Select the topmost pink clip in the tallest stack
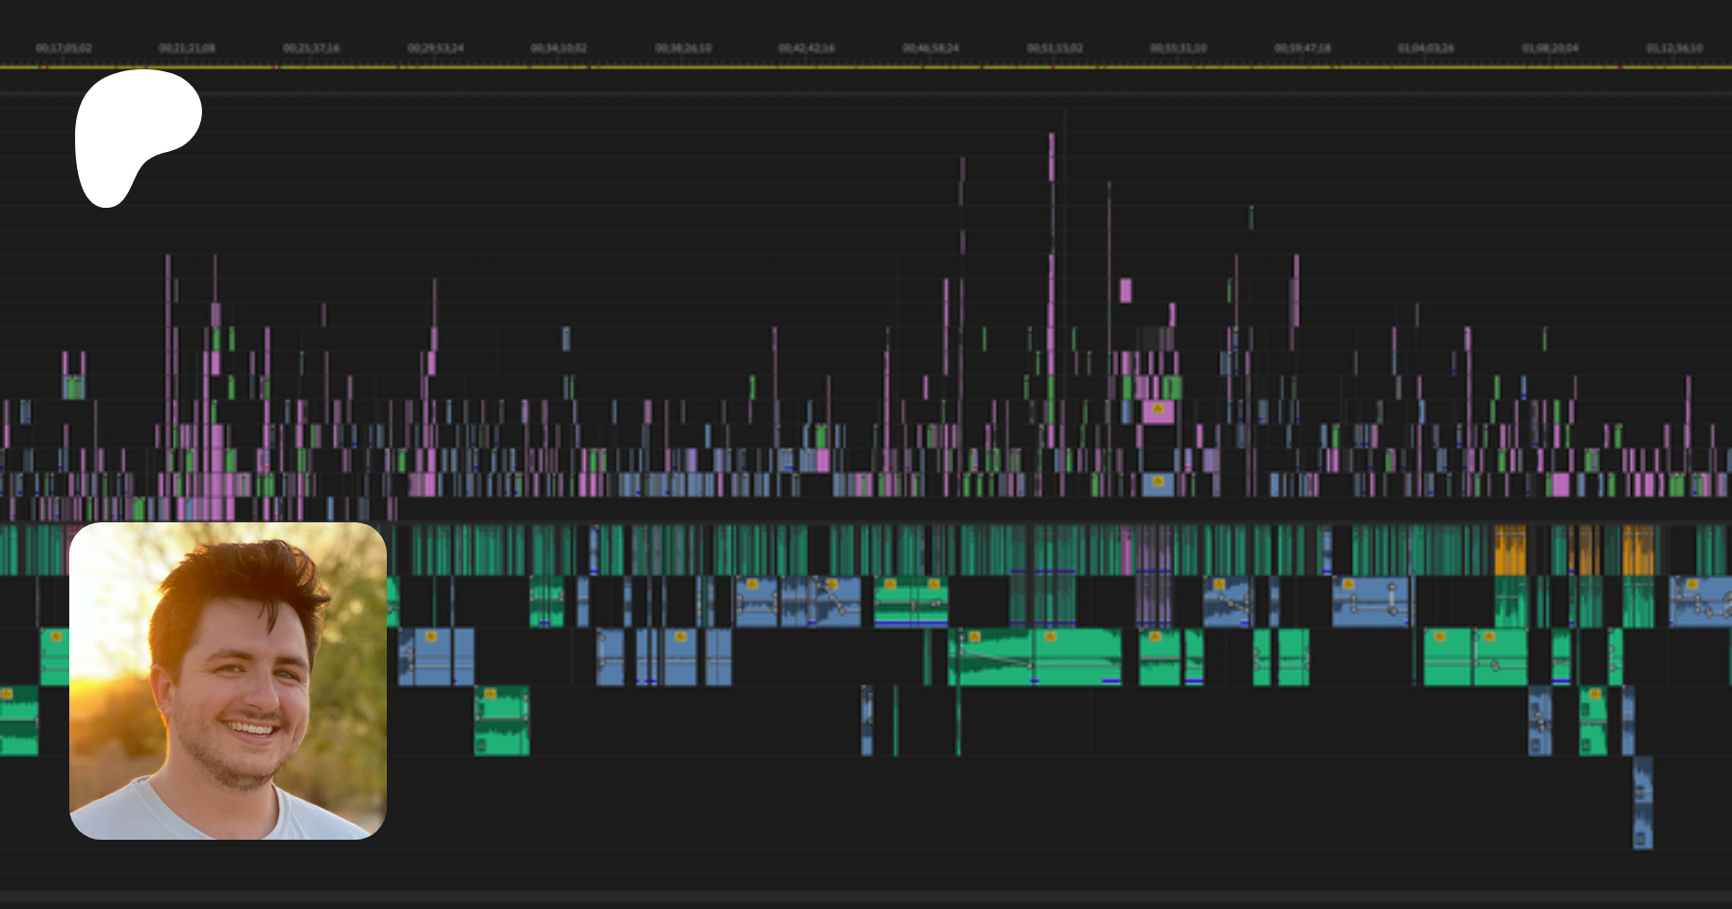 (x=1051, y=156)
